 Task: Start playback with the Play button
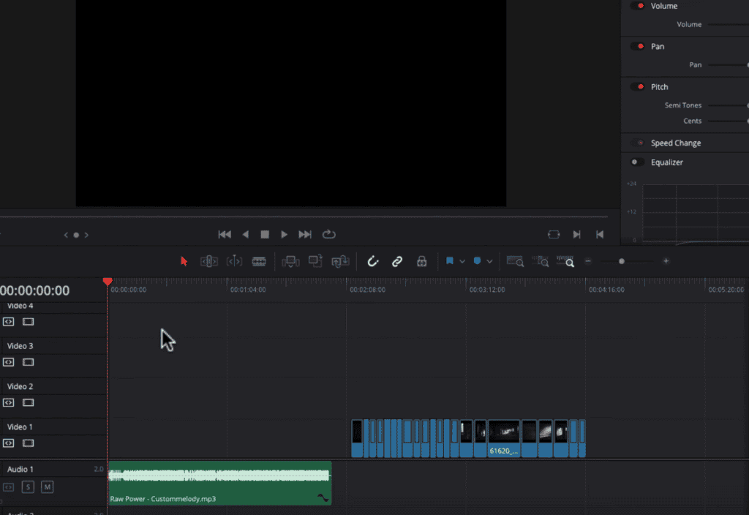pos(285,235)
